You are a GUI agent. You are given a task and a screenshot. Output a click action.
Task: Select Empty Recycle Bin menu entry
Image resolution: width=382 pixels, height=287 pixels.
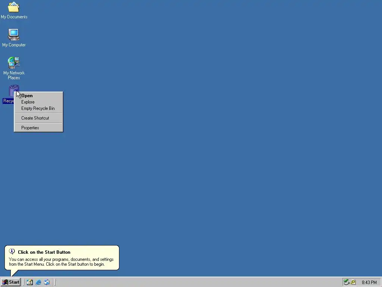38,108
